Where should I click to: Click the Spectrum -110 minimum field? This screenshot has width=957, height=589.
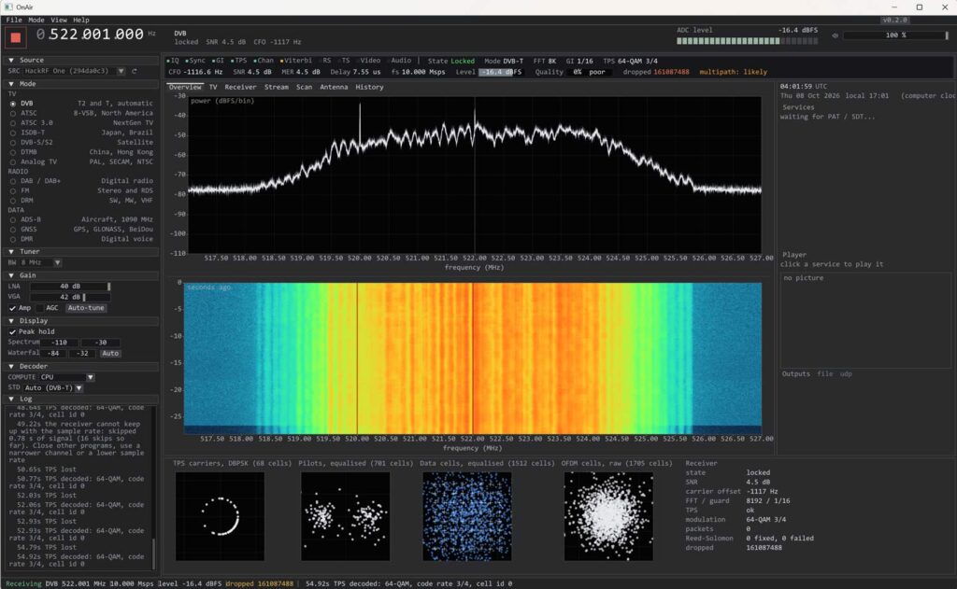pos(60,343)
